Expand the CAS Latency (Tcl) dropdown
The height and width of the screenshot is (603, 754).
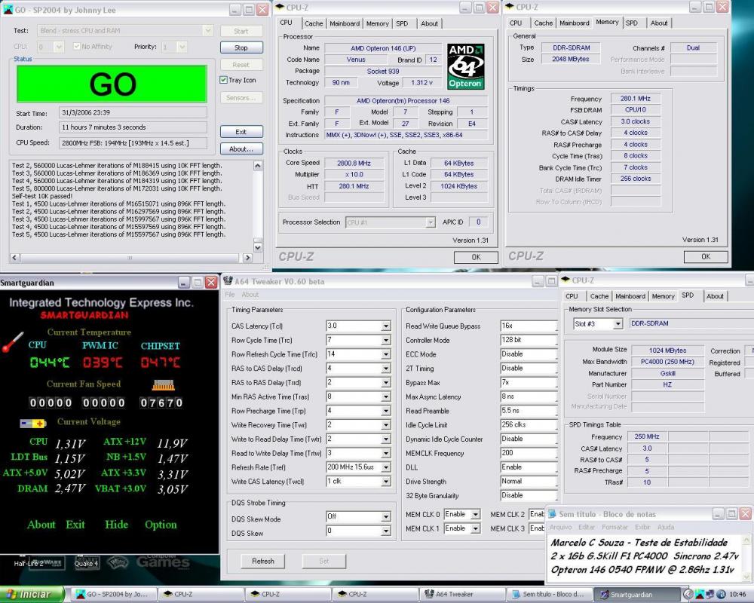pos(386,326)
